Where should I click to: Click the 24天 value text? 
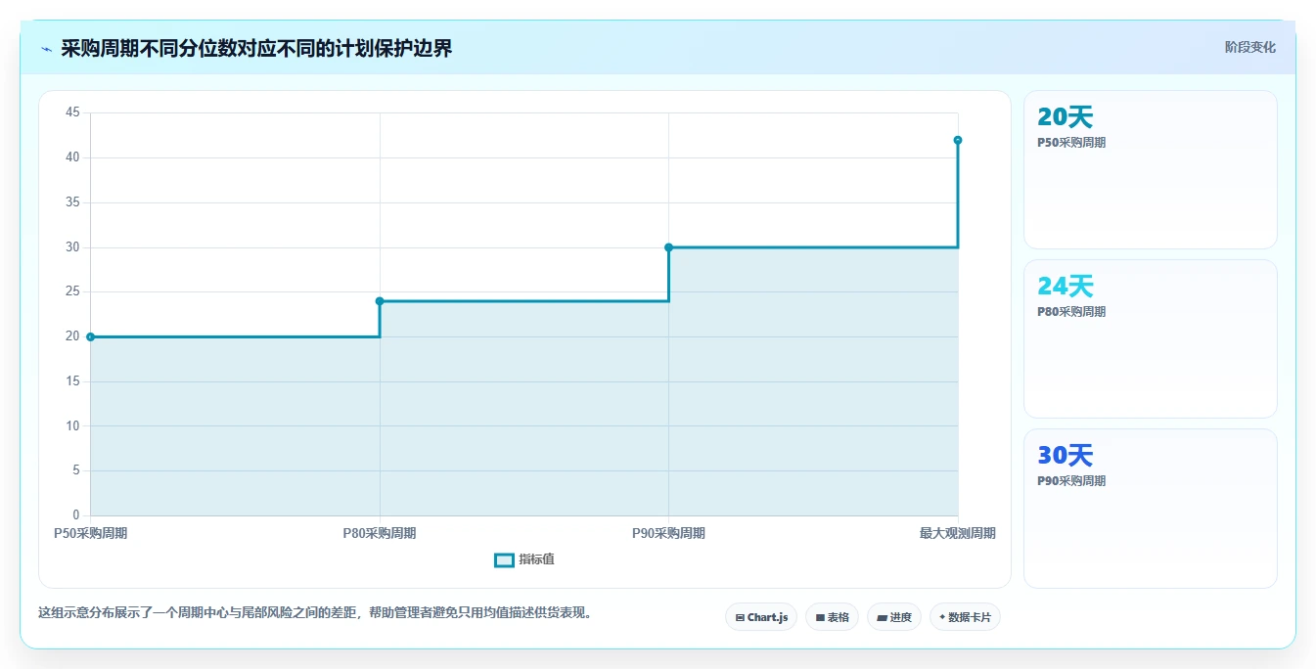pos(1065,287)
